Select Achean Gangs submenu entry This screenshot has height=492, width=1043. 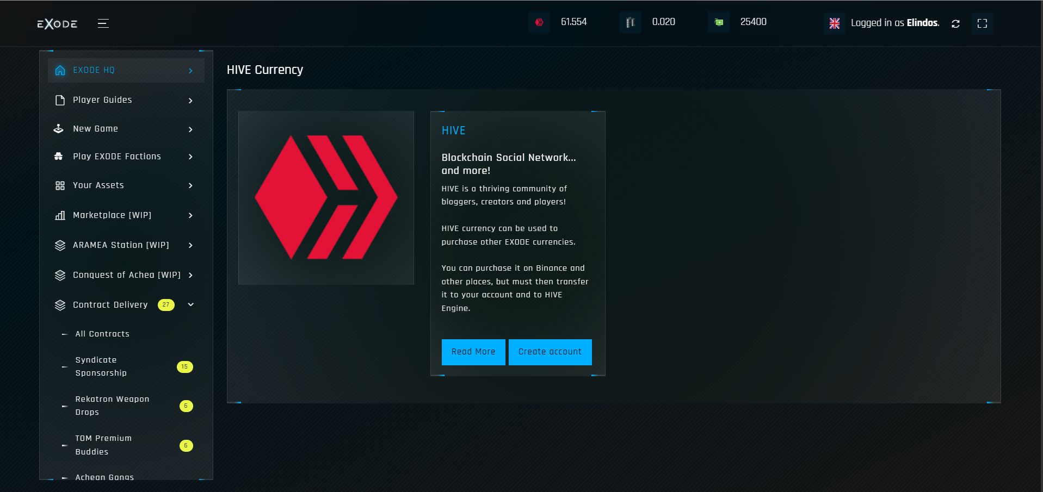point(104,477)
